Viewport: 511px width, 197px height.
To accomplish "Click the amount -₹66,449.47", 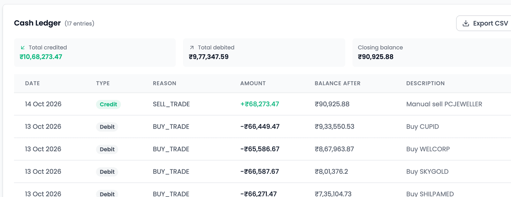I will click(260, 127).
